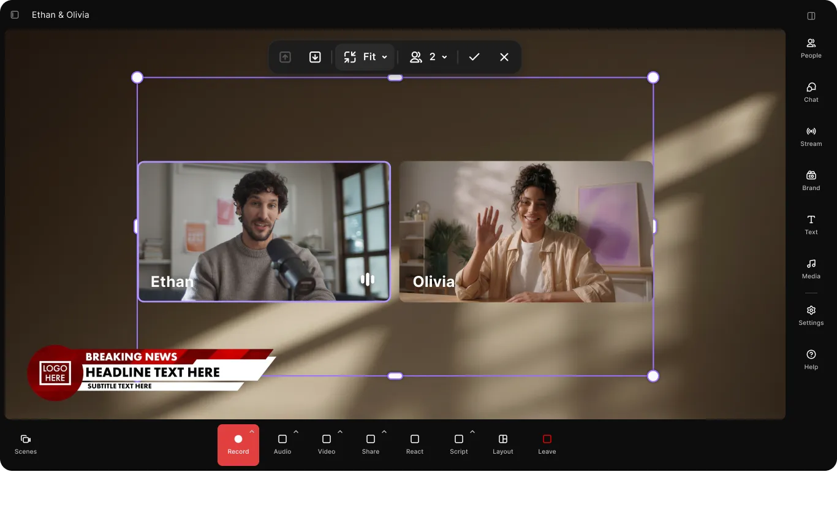The image size is (837, 507).
Task: Send layer backward with down arrow icon
Action: point(315,57)
